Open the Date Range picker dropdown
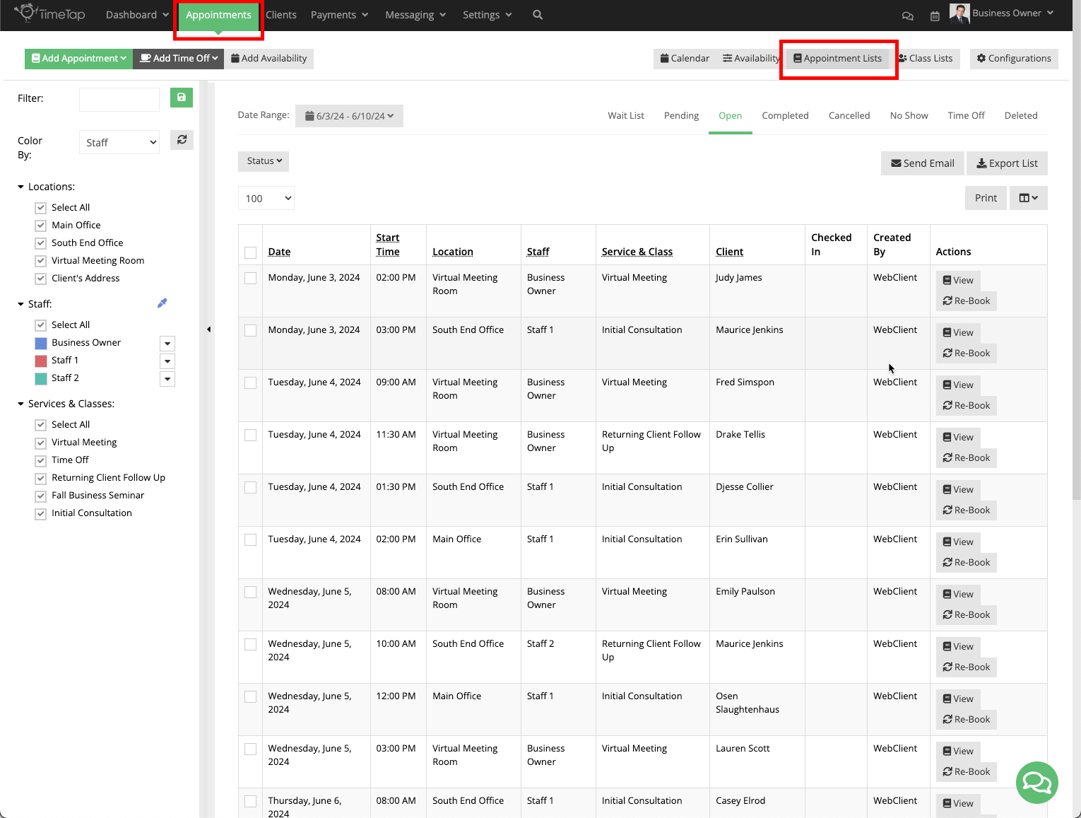1081x818 pixels. (349, 115)
